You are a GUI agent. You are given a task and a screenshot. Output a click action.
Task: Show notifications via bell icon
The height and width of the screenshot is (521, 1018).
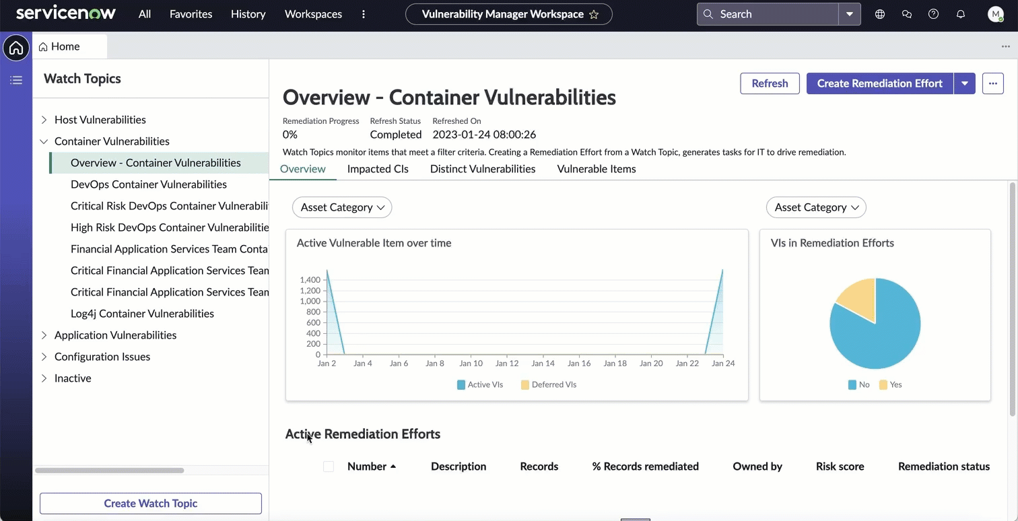pyautogui.click(x=961, y=14)
